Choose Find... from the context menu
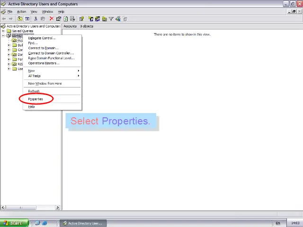Image resolution: width=303 pixels, height=227 pixels. click(x=52, y=43)
